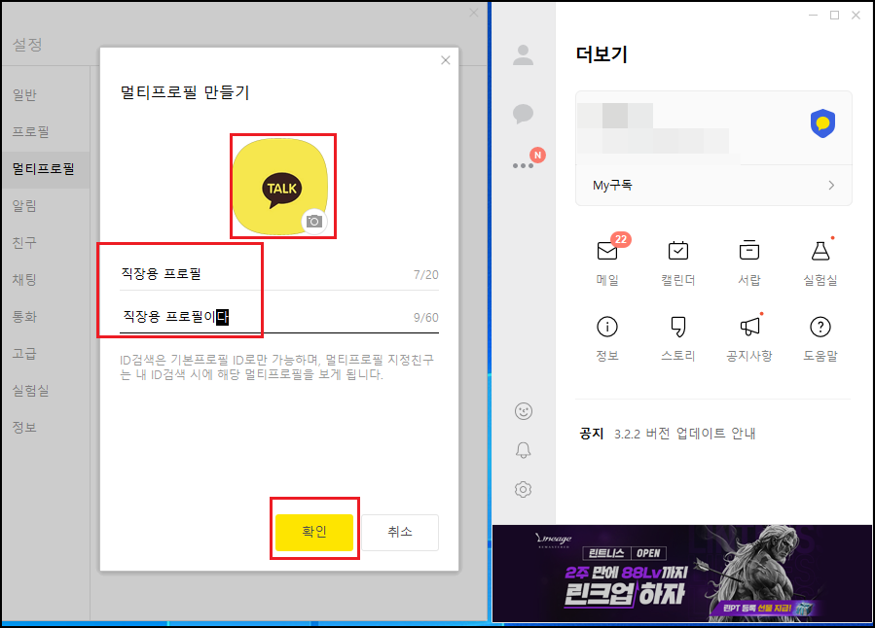Open the settings gear icon in the sidebar
The width and height of the screenshot is (875, 628).
coord(523,490)
